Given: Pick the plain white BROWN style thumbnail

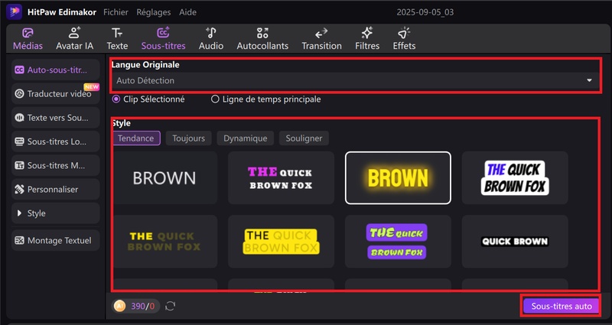Looking at the screenshot, I should coord(164,177).
